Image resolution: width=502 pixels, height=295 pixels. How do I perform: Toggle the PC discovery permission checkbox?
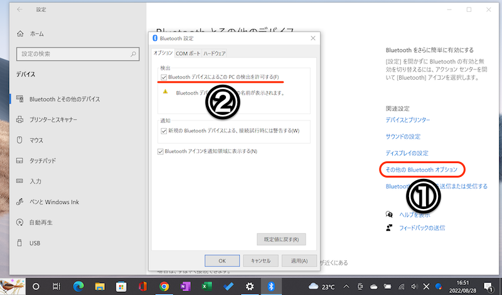(164, 77)
